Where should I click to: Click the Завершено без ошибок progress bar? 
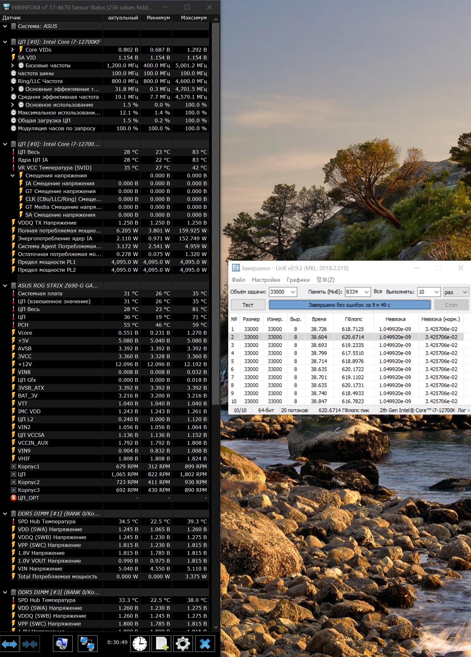point(349,305)
